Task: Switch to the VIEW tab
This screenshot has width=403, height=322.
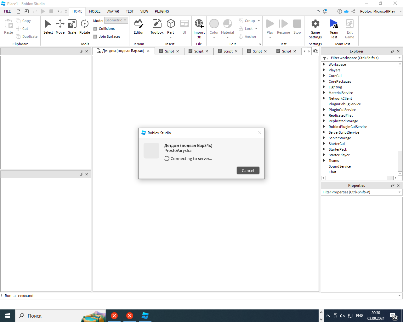Action: click(x=144, y=11)
